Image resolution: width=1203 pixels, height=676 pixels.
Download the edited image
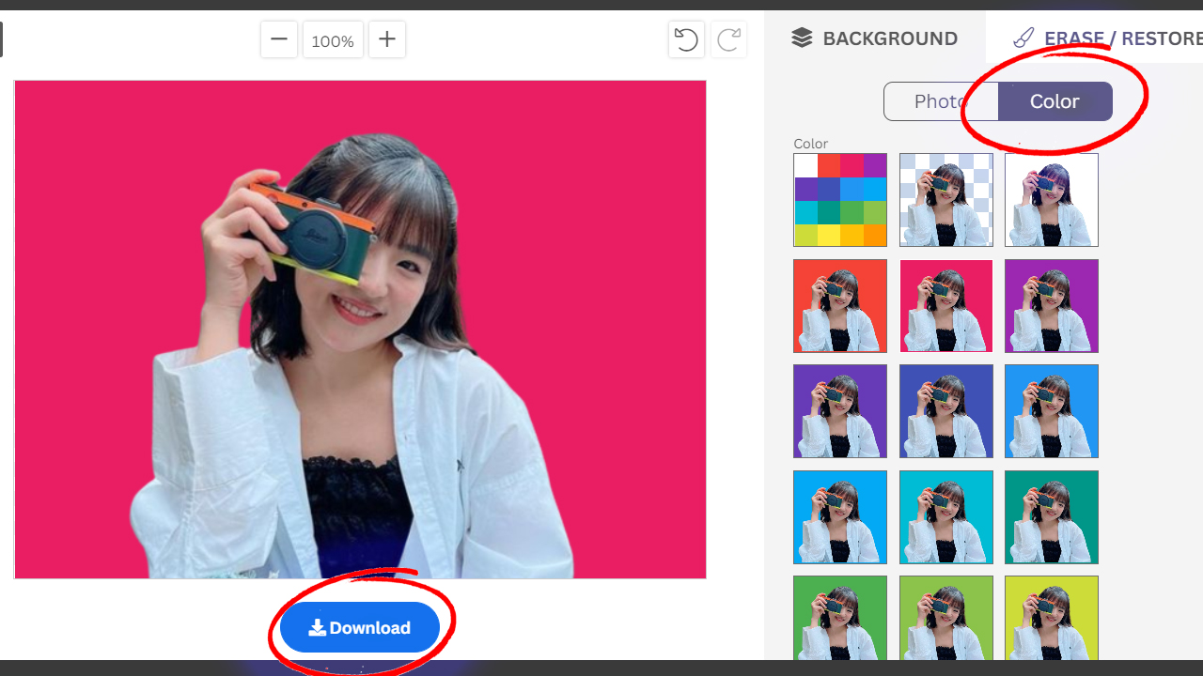coord(360,627)
